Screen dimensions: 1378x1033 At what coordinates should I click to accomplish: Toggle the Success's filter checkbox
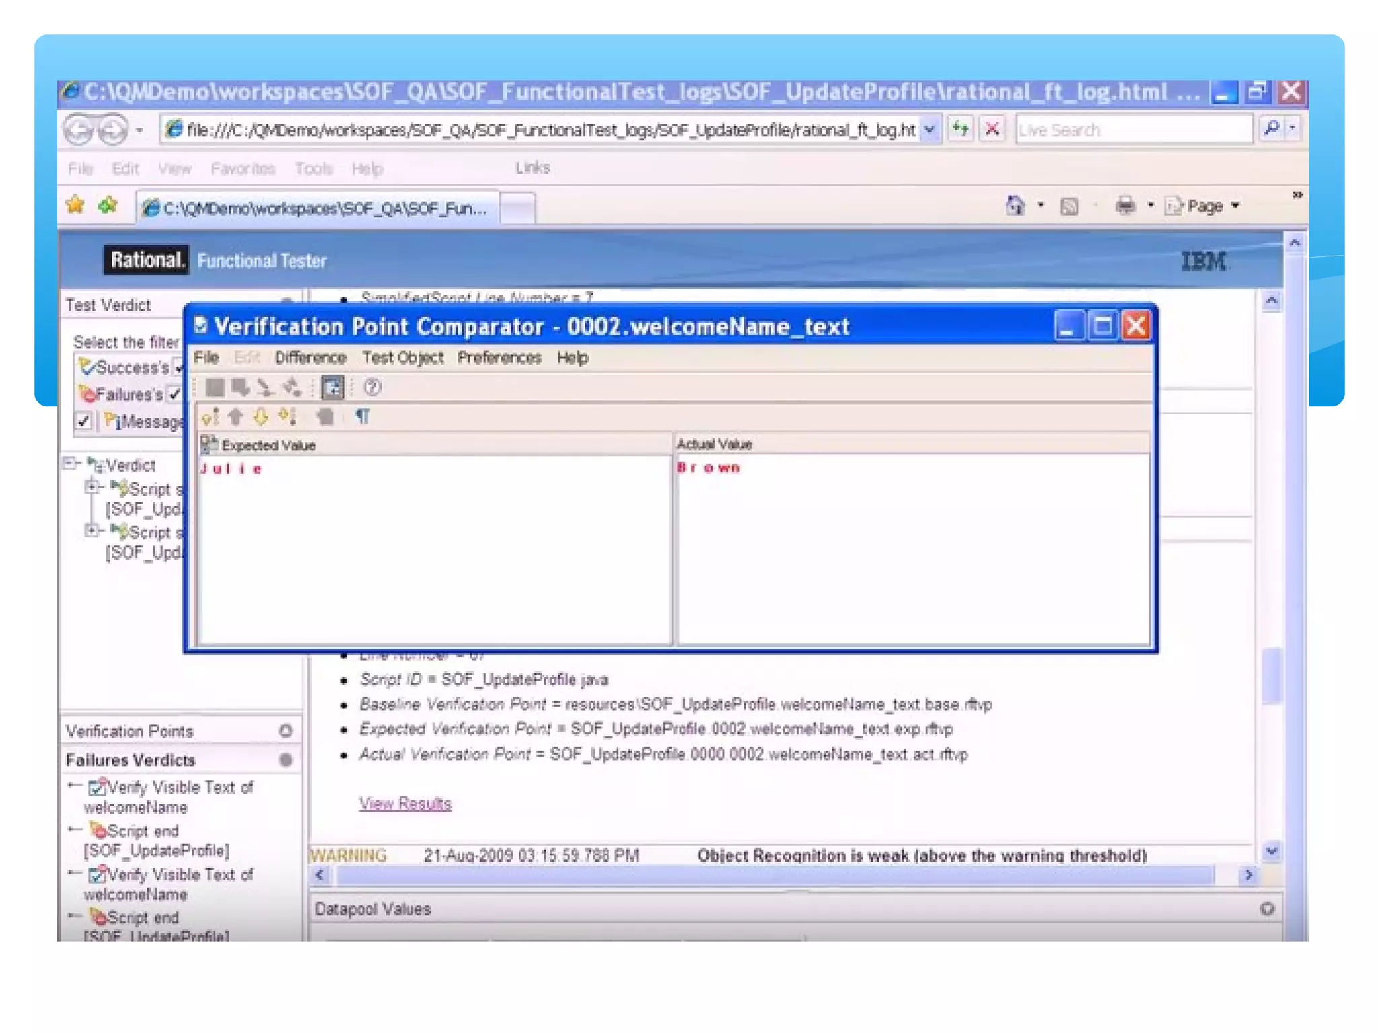click(178, 368)
